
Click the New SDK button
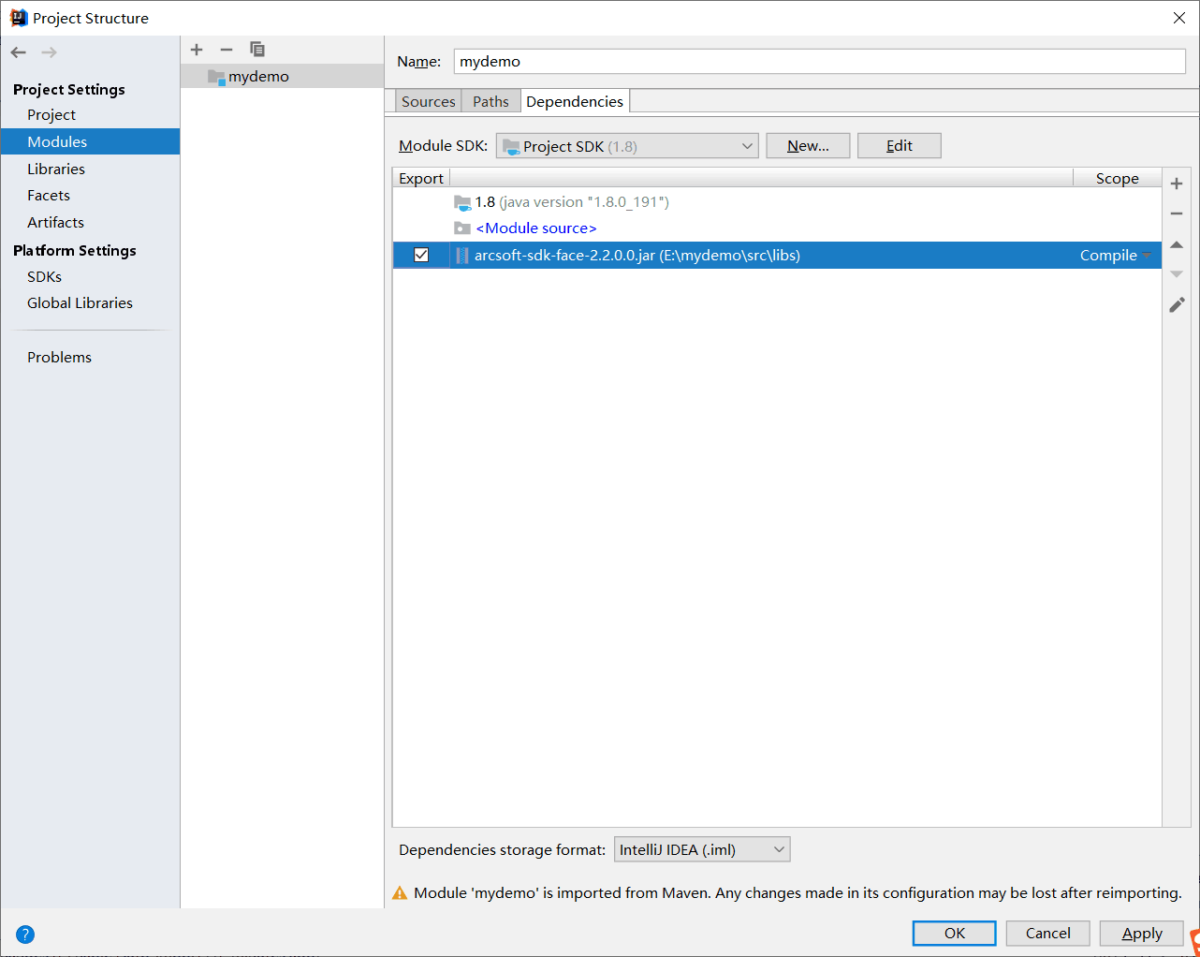pos(807,145)
